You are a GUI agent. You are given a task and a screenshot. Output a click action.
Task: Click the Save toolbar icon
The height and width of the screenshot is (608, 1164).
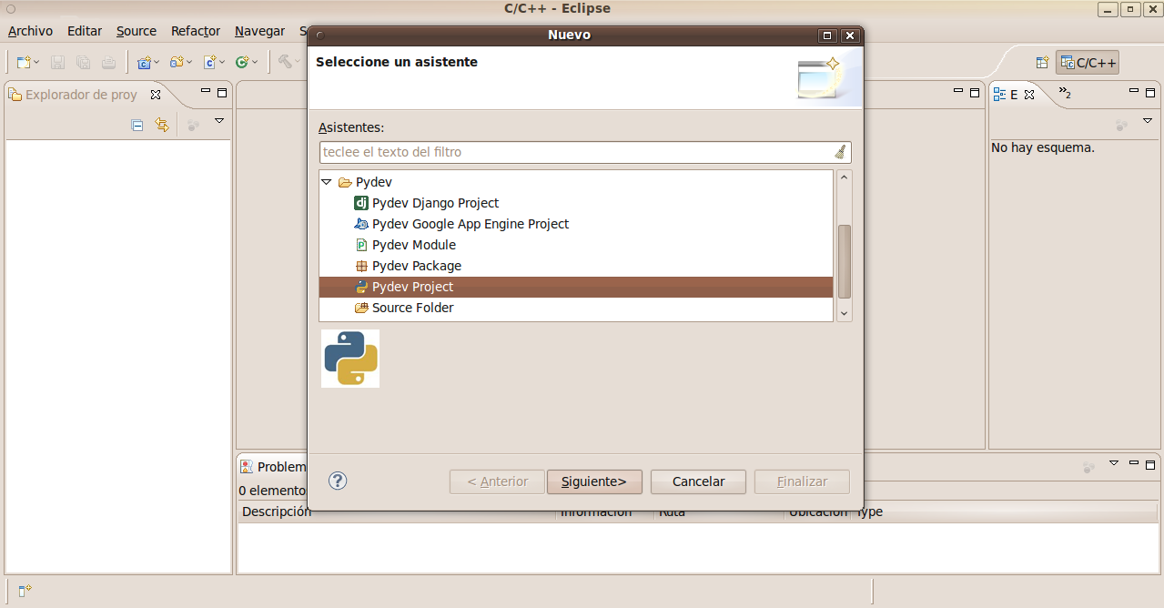[58, 63]
